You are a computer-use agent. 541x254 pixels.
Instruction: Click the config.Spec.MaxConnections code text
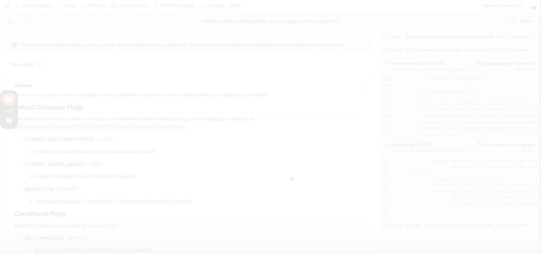90,250
